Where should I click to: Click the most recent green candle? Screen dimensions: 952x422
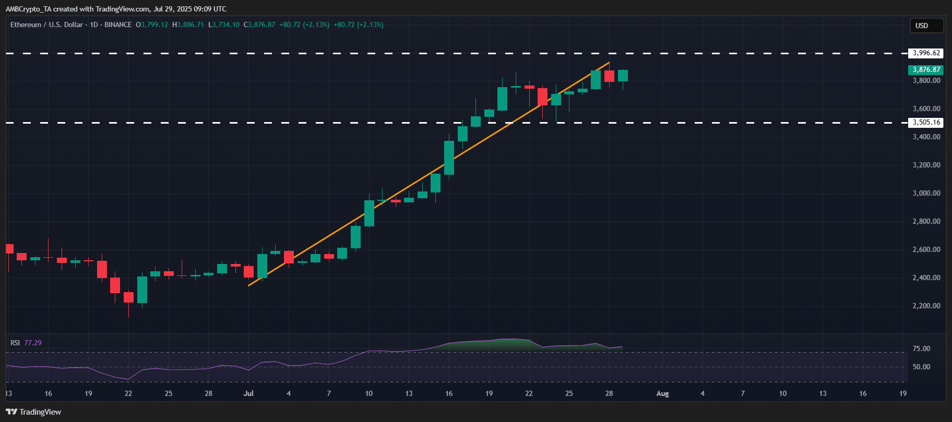coord(623,76)
